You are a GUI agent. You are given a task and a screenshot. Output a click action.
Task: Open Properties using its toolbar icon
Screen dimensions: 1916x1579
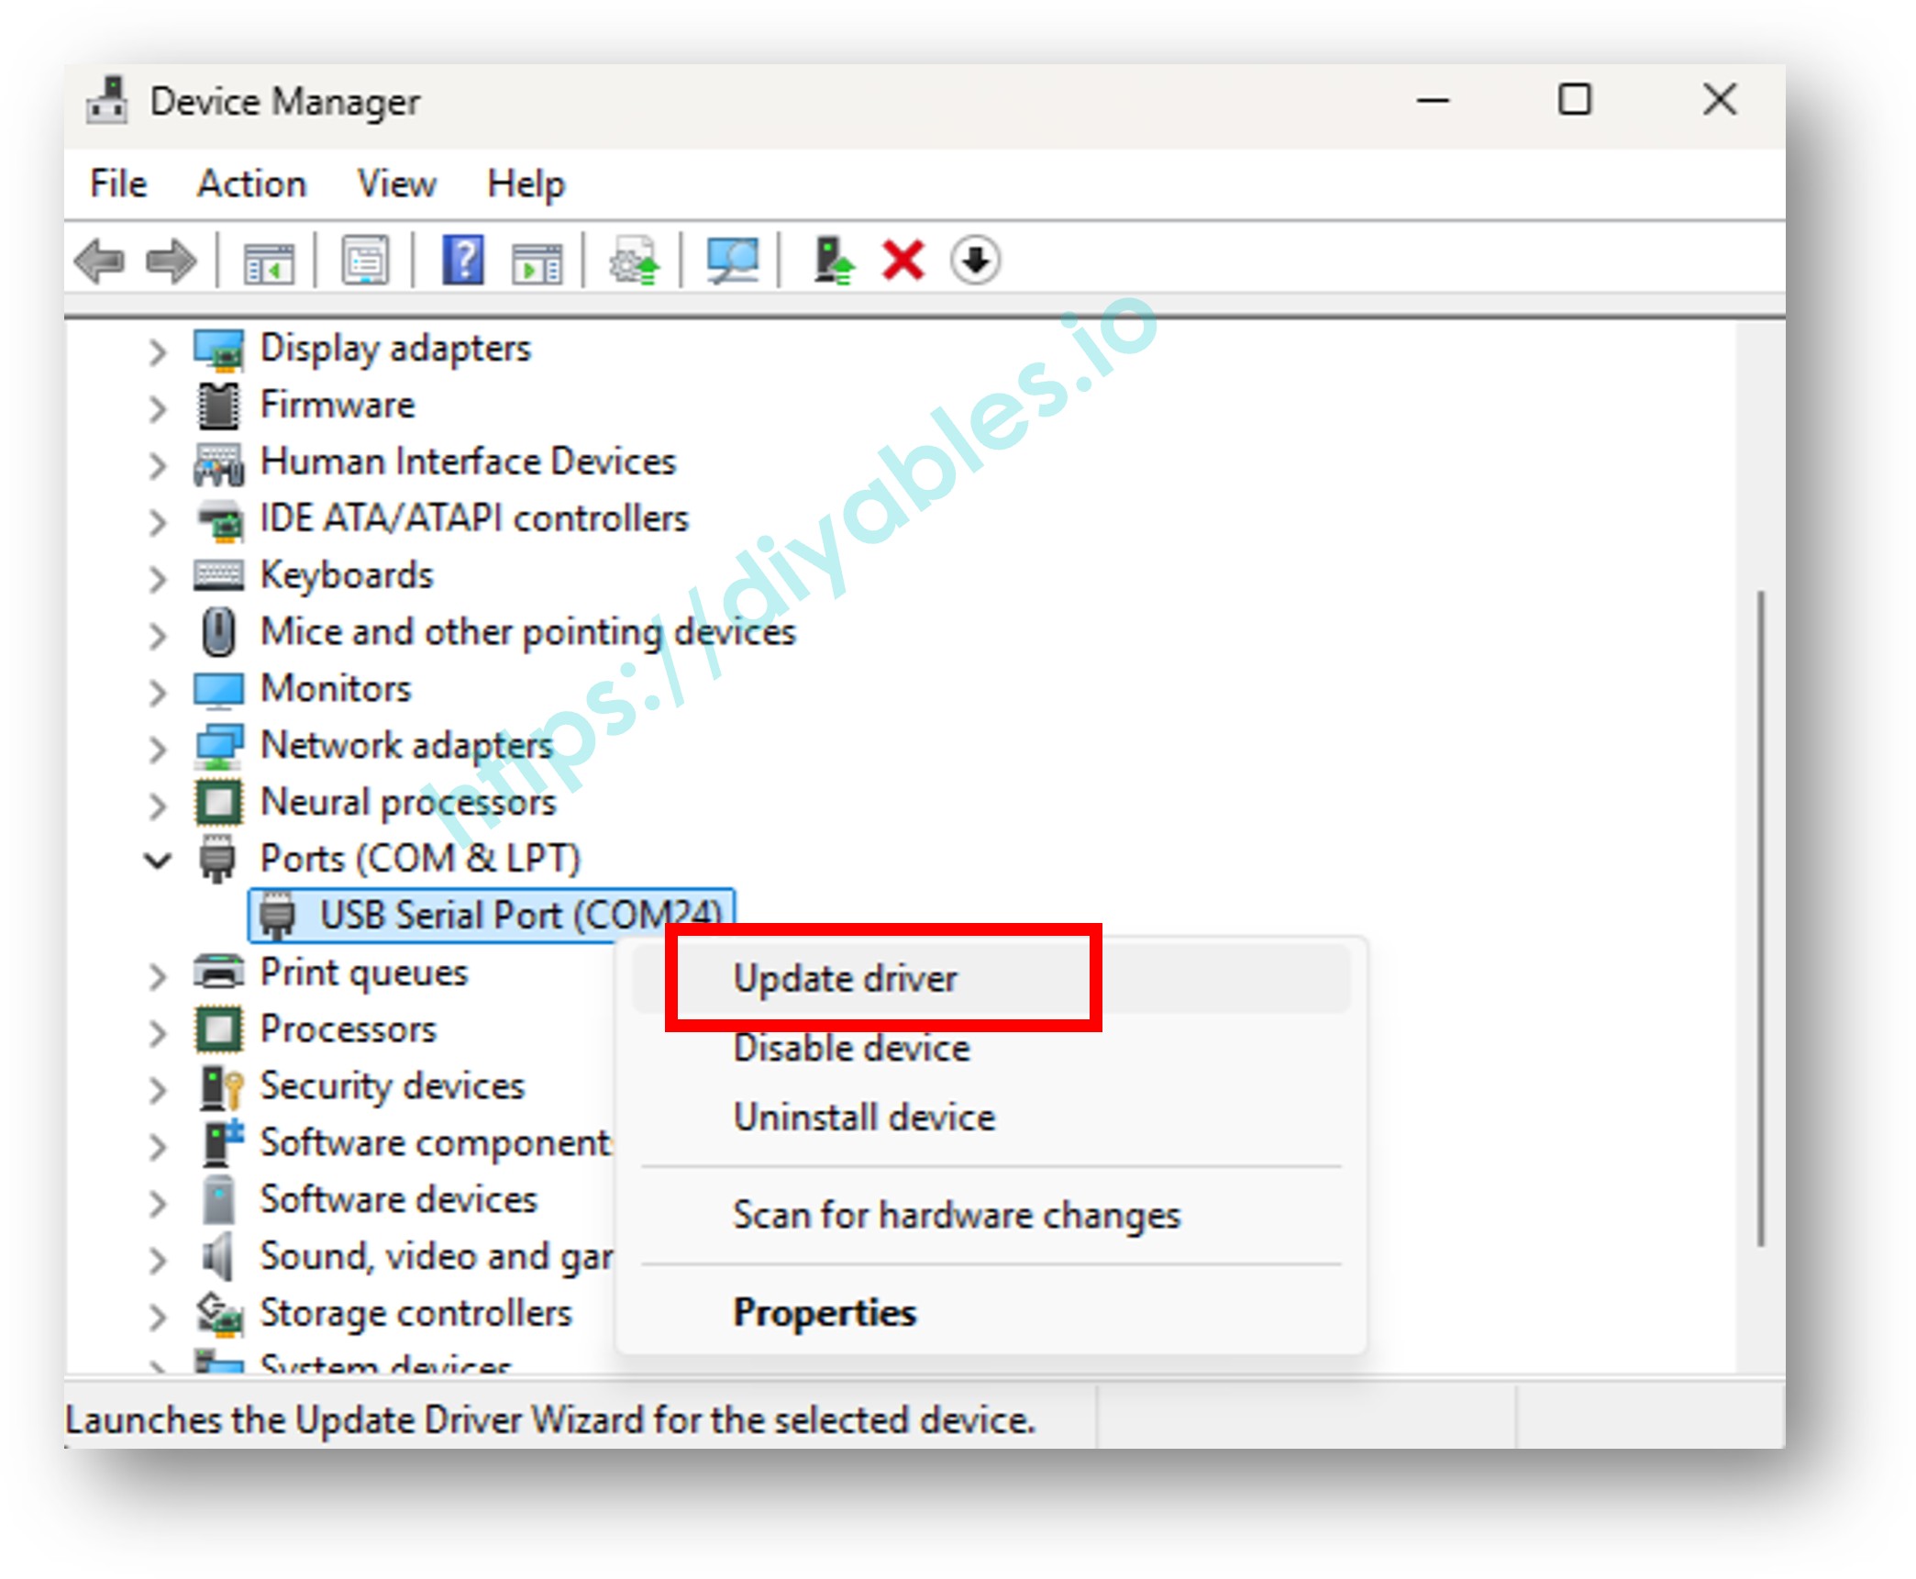[x=364, y=260]
